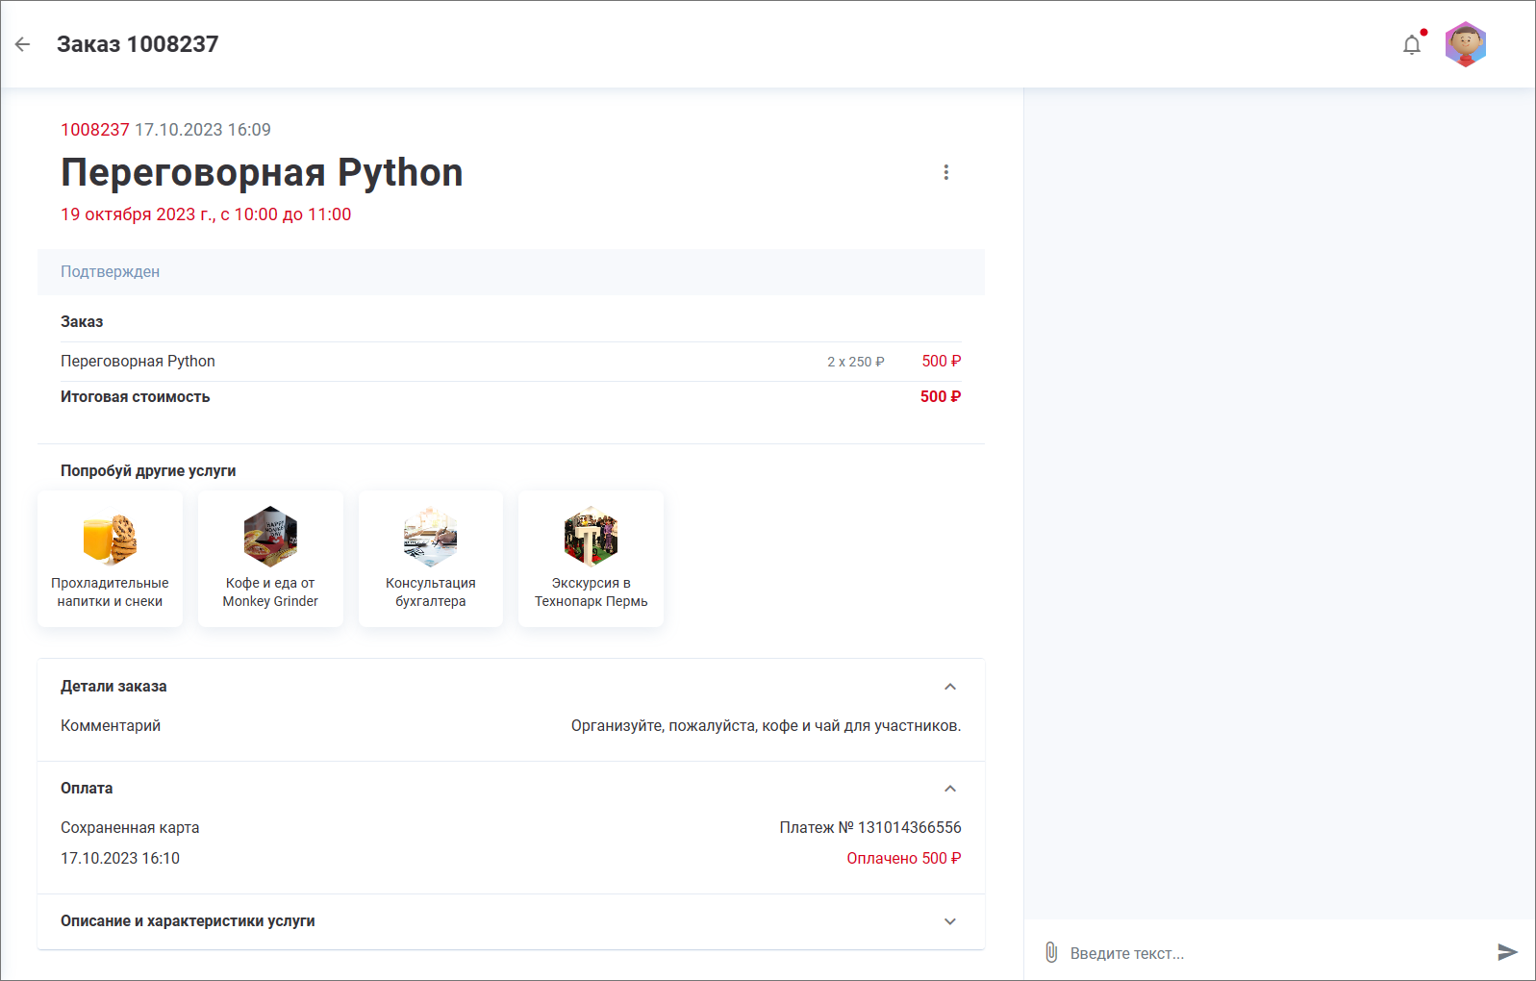Click the back arrow icon
The width and height of the screenshot is (1536, 981).
[23, 44]
